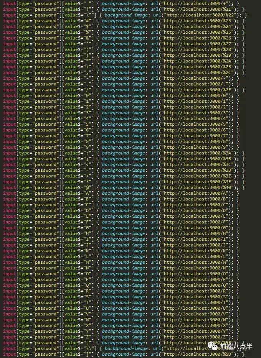Select the line with value$="U"
Image resolution: width=261 pixels, height=358 pixels.
coord(121,309)
